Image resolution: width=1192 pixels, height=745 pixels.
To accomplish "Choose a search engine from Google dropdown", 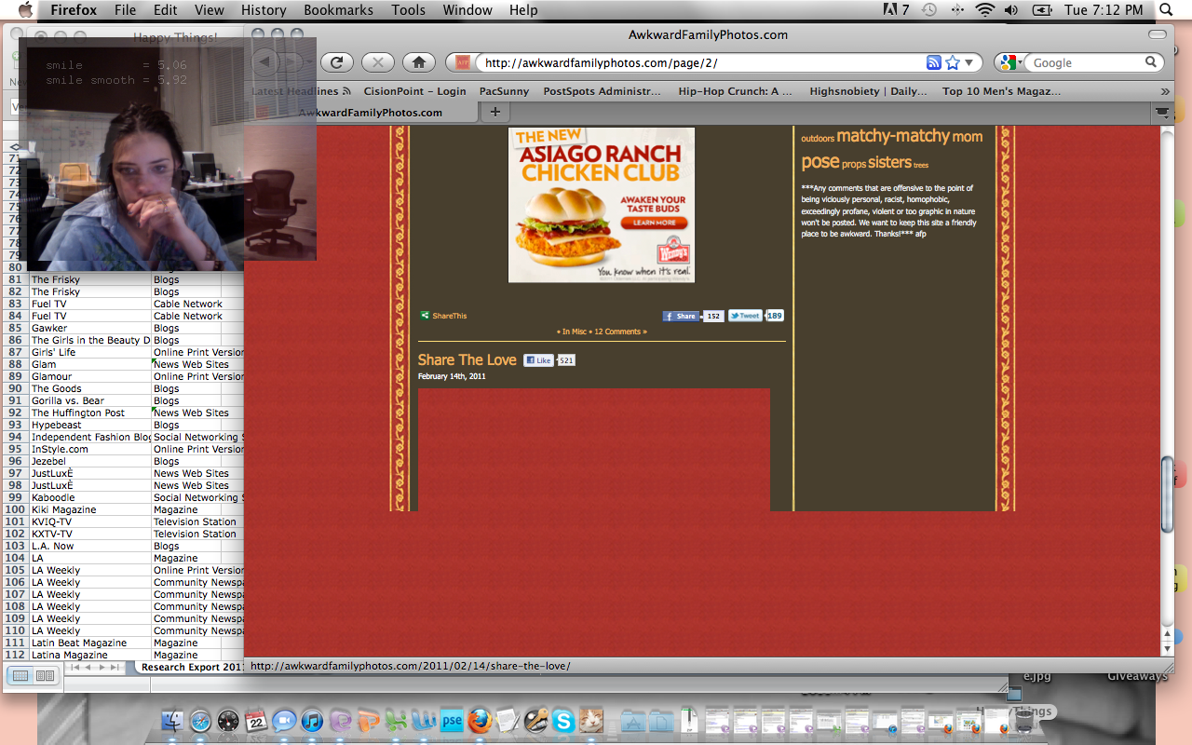I will (1009, 62).
